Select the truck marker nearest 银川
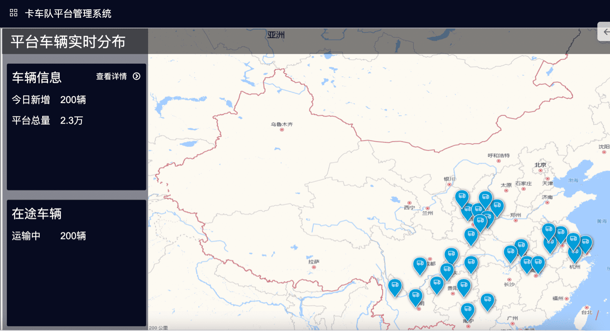 462,197
